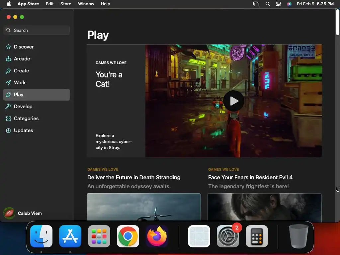The height and width of the screenshot is (255, 340).
Task: Click 'The legendary frightfest is here!' subtitle
Action: click(248, 187)
